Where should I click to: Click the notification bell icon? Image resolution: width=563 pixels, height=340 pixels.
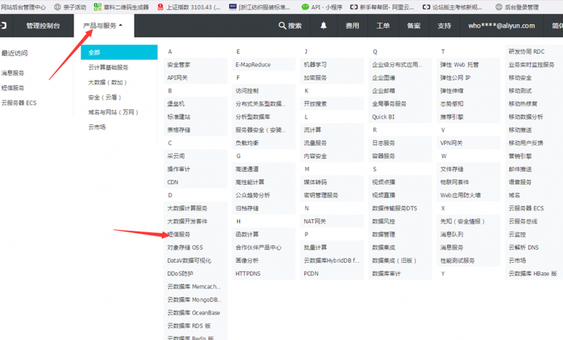point(324,26)
